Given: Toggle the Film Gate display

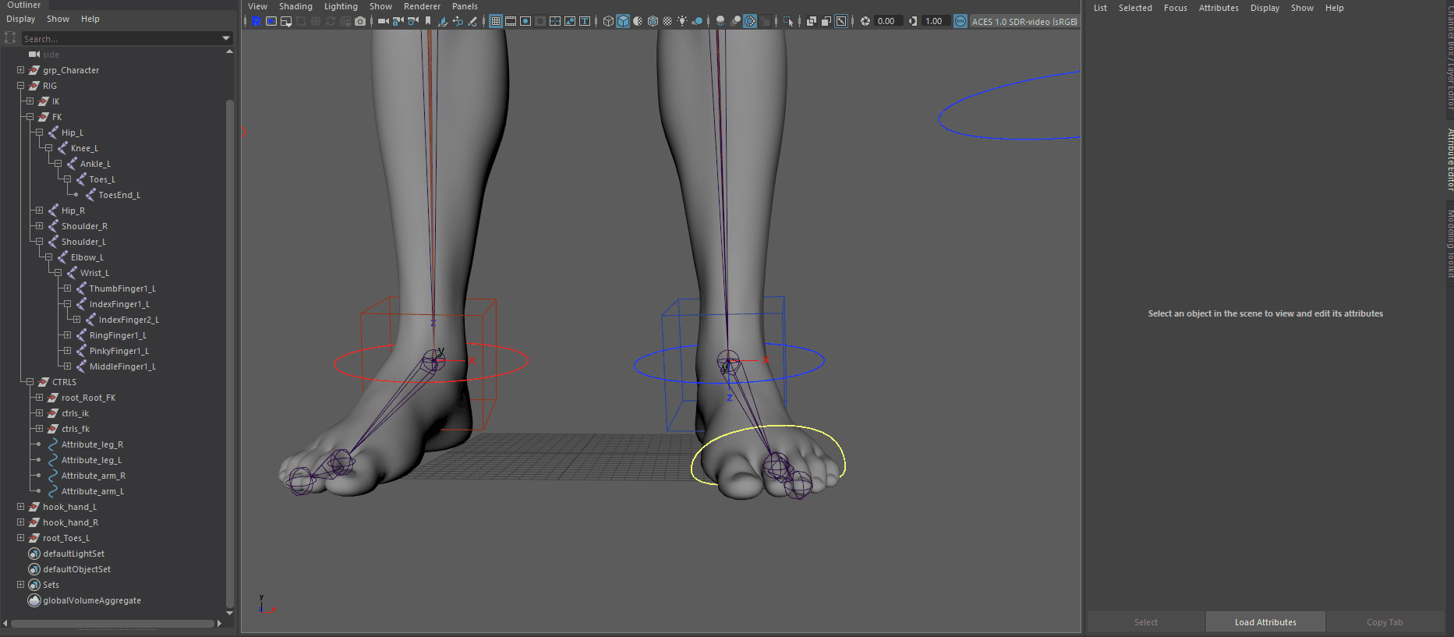Looking at the screenshot, I should coord(510,21).
